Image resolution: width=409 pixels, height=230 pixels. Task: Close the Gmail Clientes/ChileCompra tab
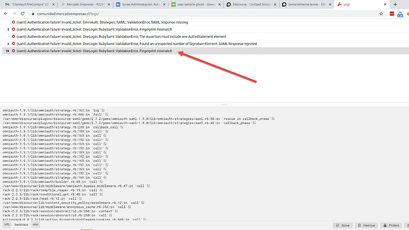pos(53,4)
